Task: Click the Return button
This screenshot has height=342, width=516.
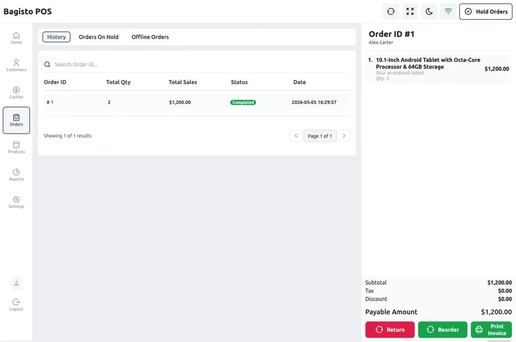Action: click(x=390, y=330)
